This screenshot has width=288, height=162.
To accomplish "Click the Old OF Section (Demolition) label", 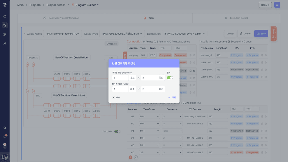I will coord(69,96).
